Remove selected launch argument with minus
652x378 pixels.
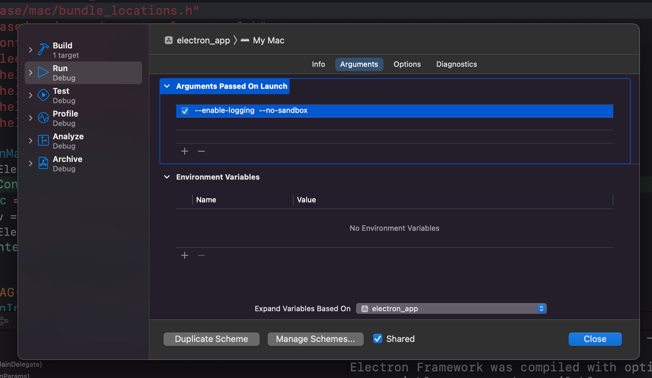pyautogui.click(x=201, y=151)
